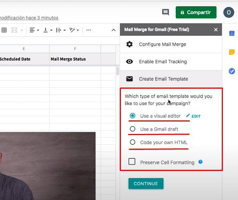Screen dimensions: 238x200
Task: Click the eye icon for Email Tracking
Action: pyautogui.click(x=130, y=62)
